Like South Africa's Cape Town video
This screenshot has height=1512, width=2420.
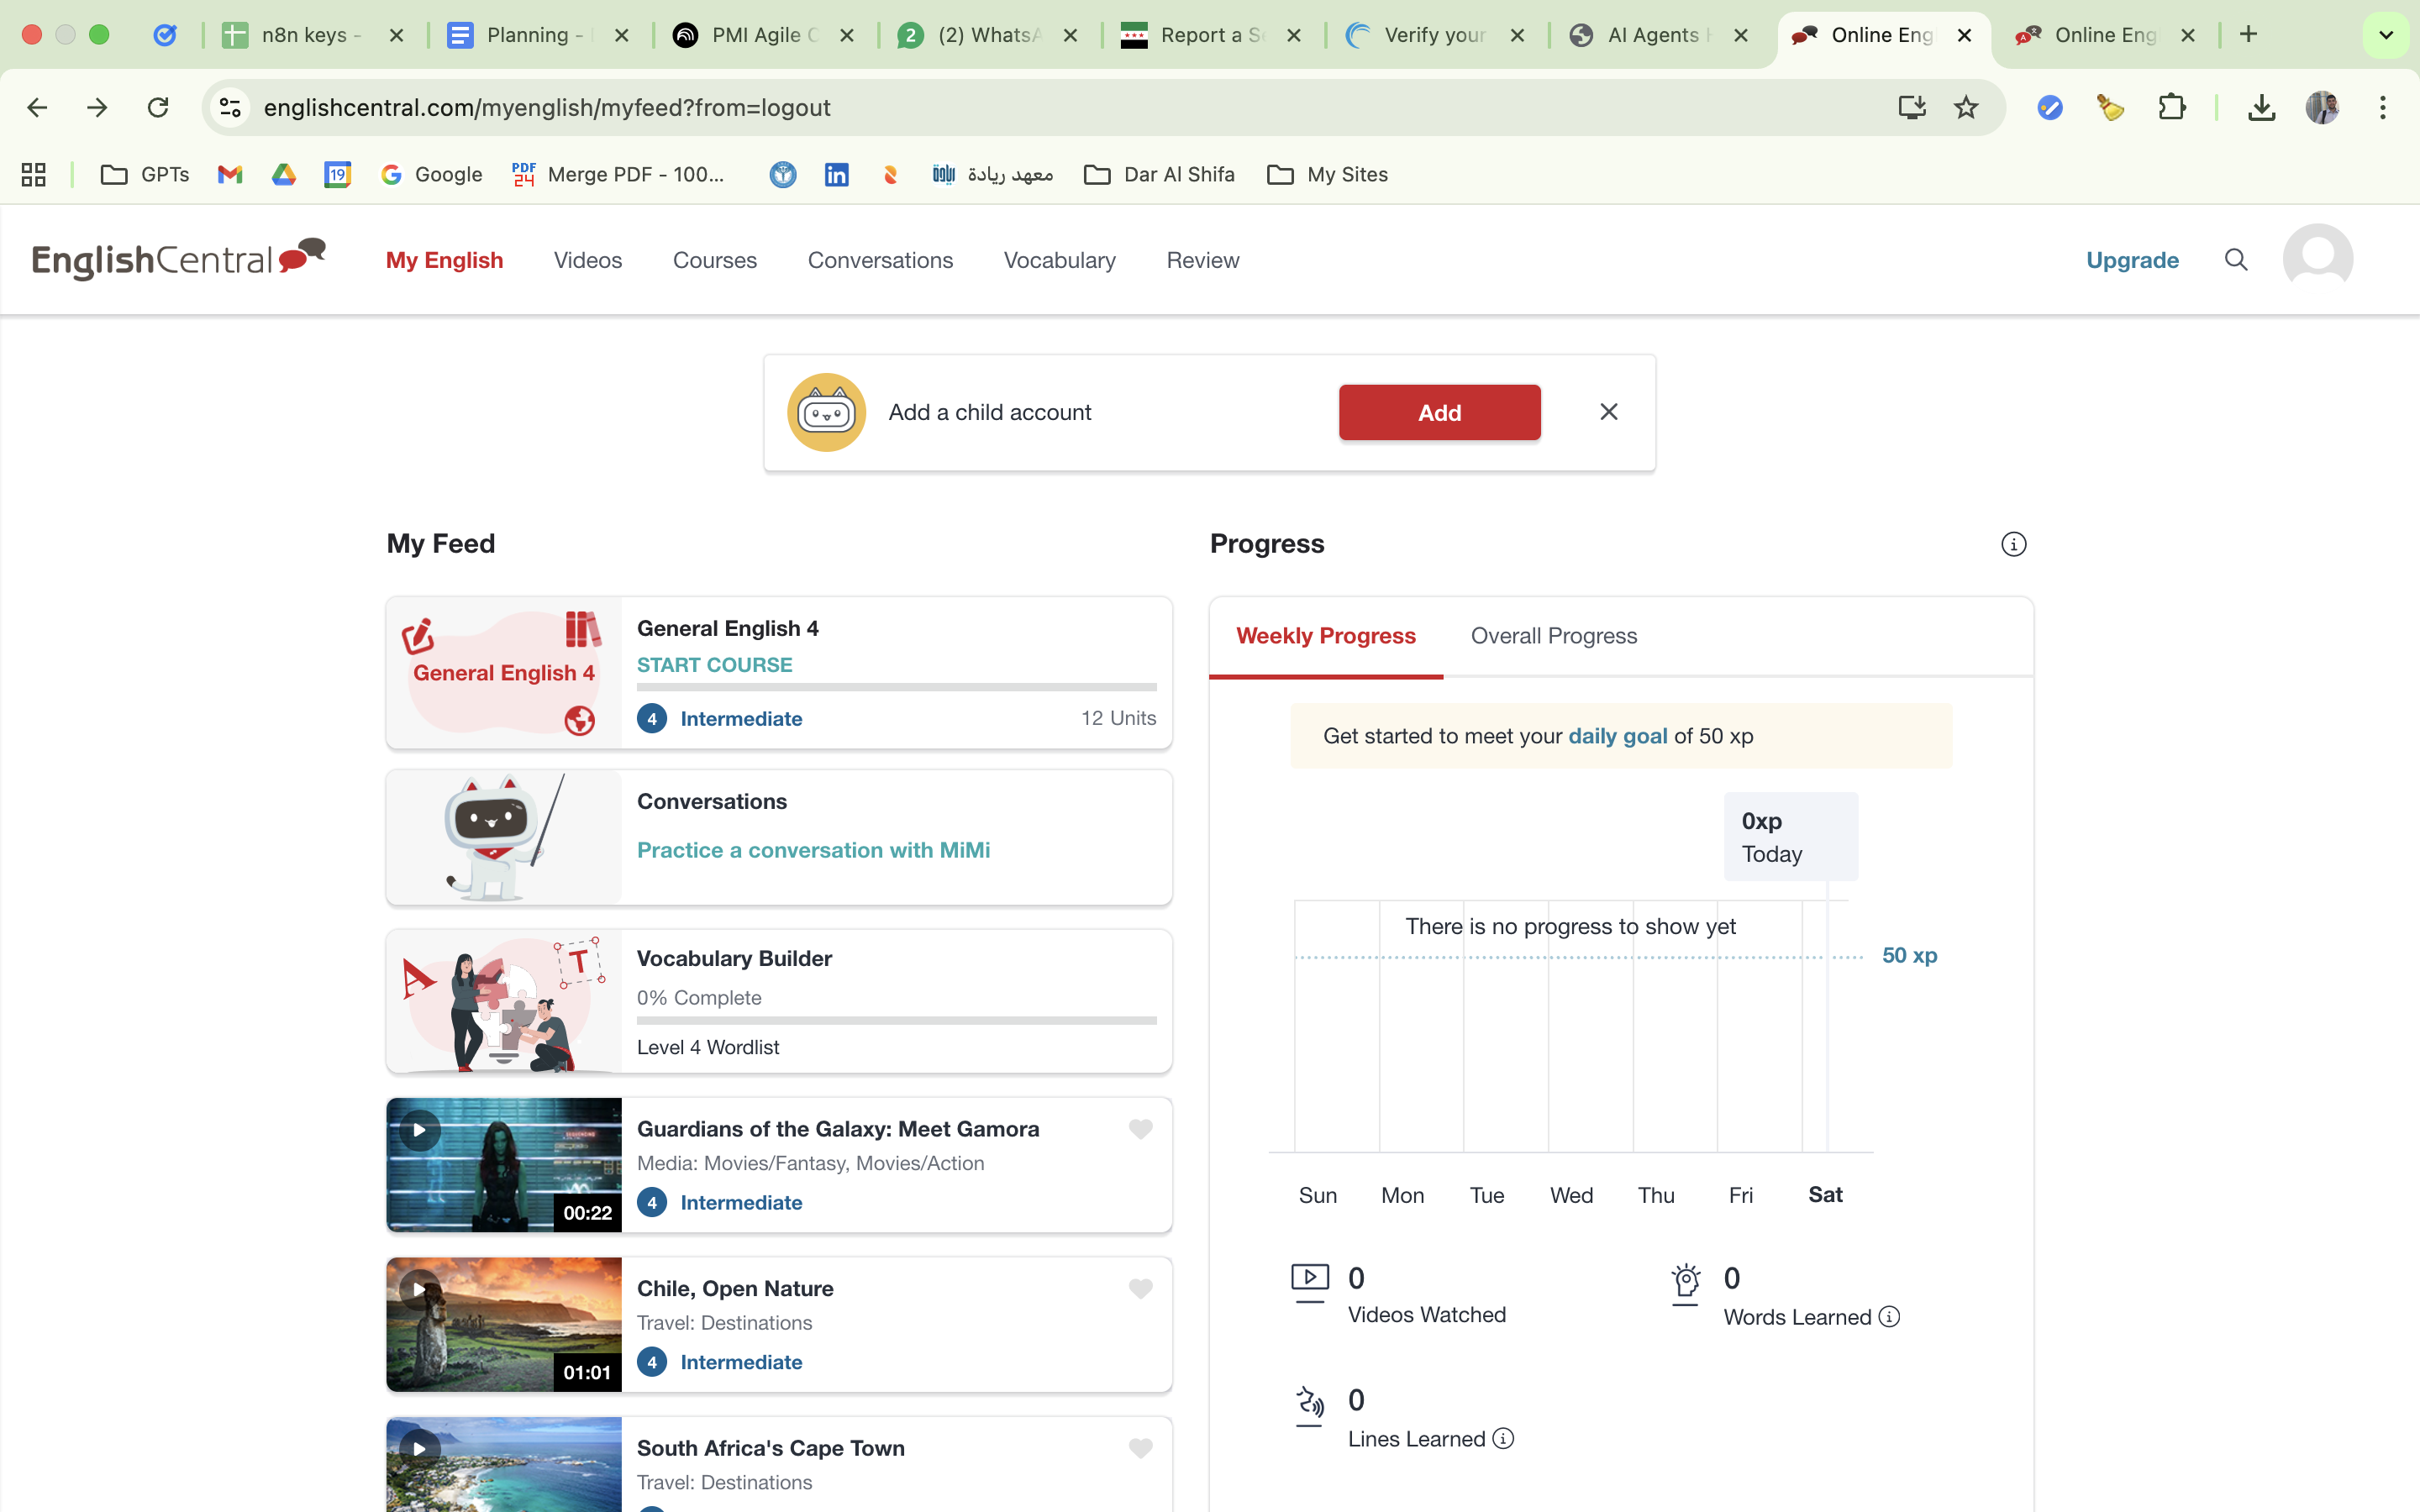(x=1140, y=1448)
